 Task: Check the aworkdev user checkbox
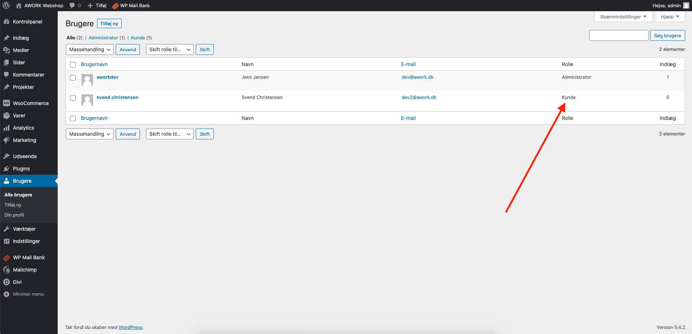click(x=73, y=78)
